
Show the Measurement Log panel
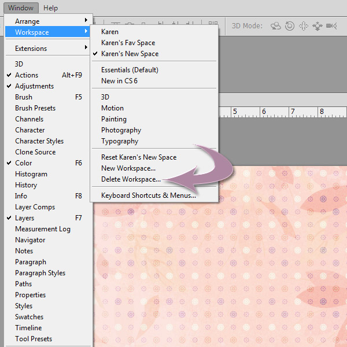click(47, 229)
